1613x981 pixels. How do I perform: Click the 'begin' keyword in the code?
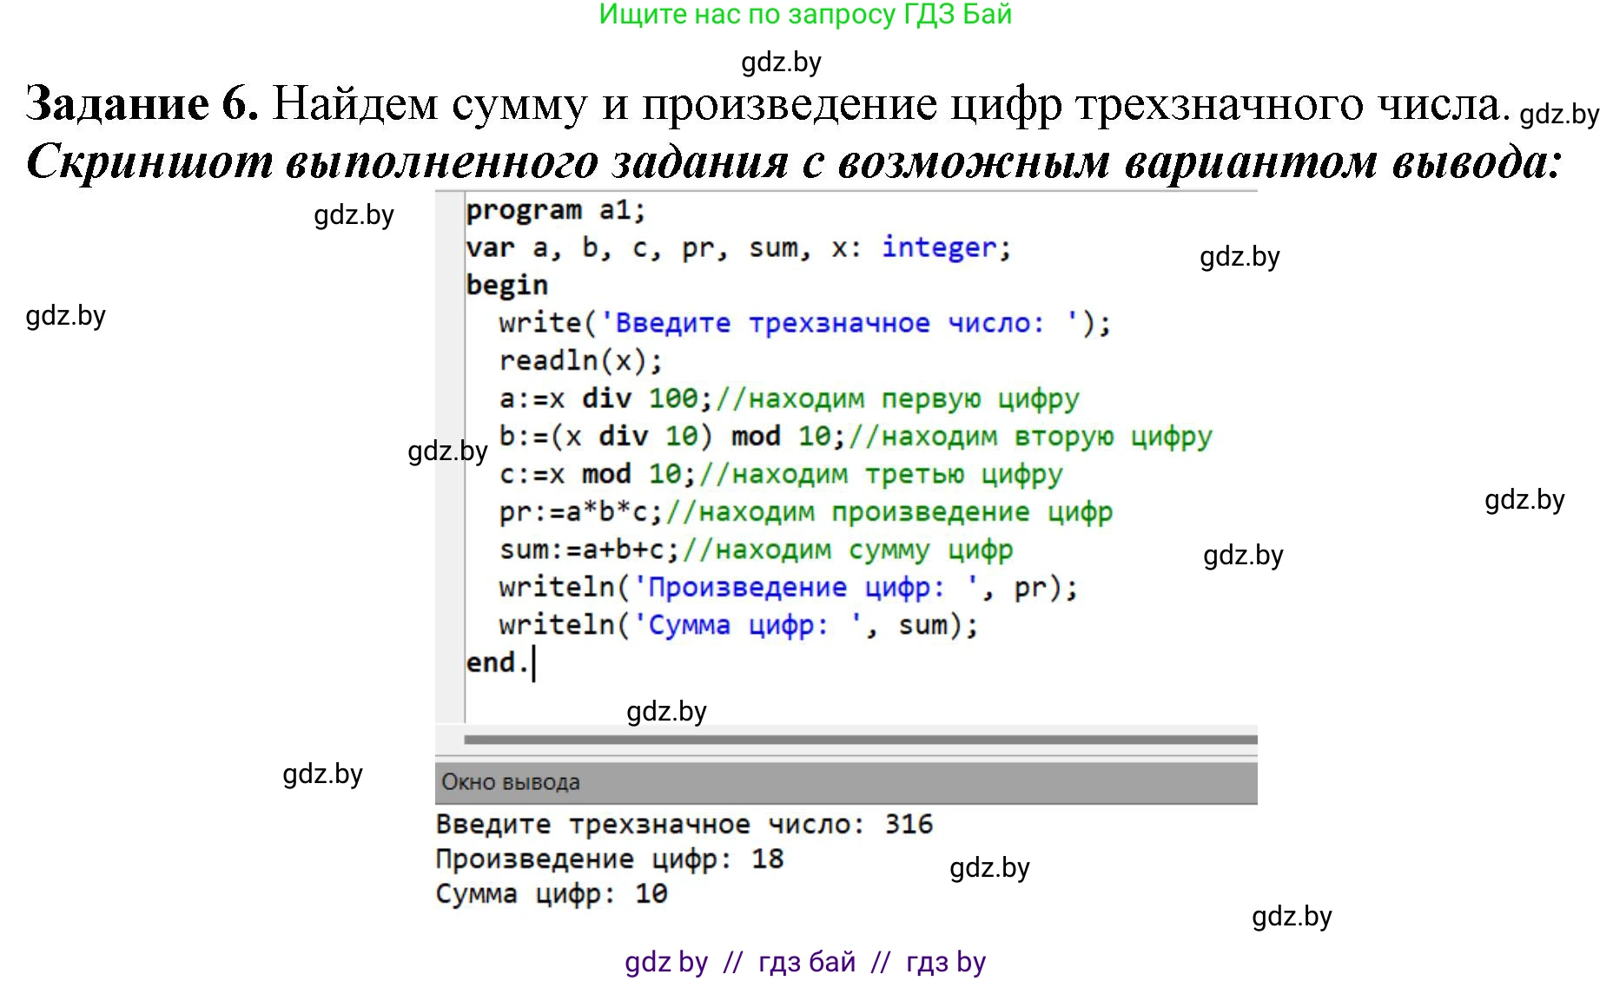click(x=506, y=286)
